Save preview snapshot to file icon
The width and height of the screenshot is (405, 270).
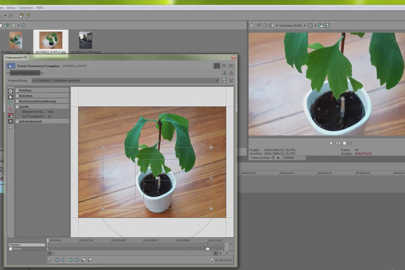point(327,26)
